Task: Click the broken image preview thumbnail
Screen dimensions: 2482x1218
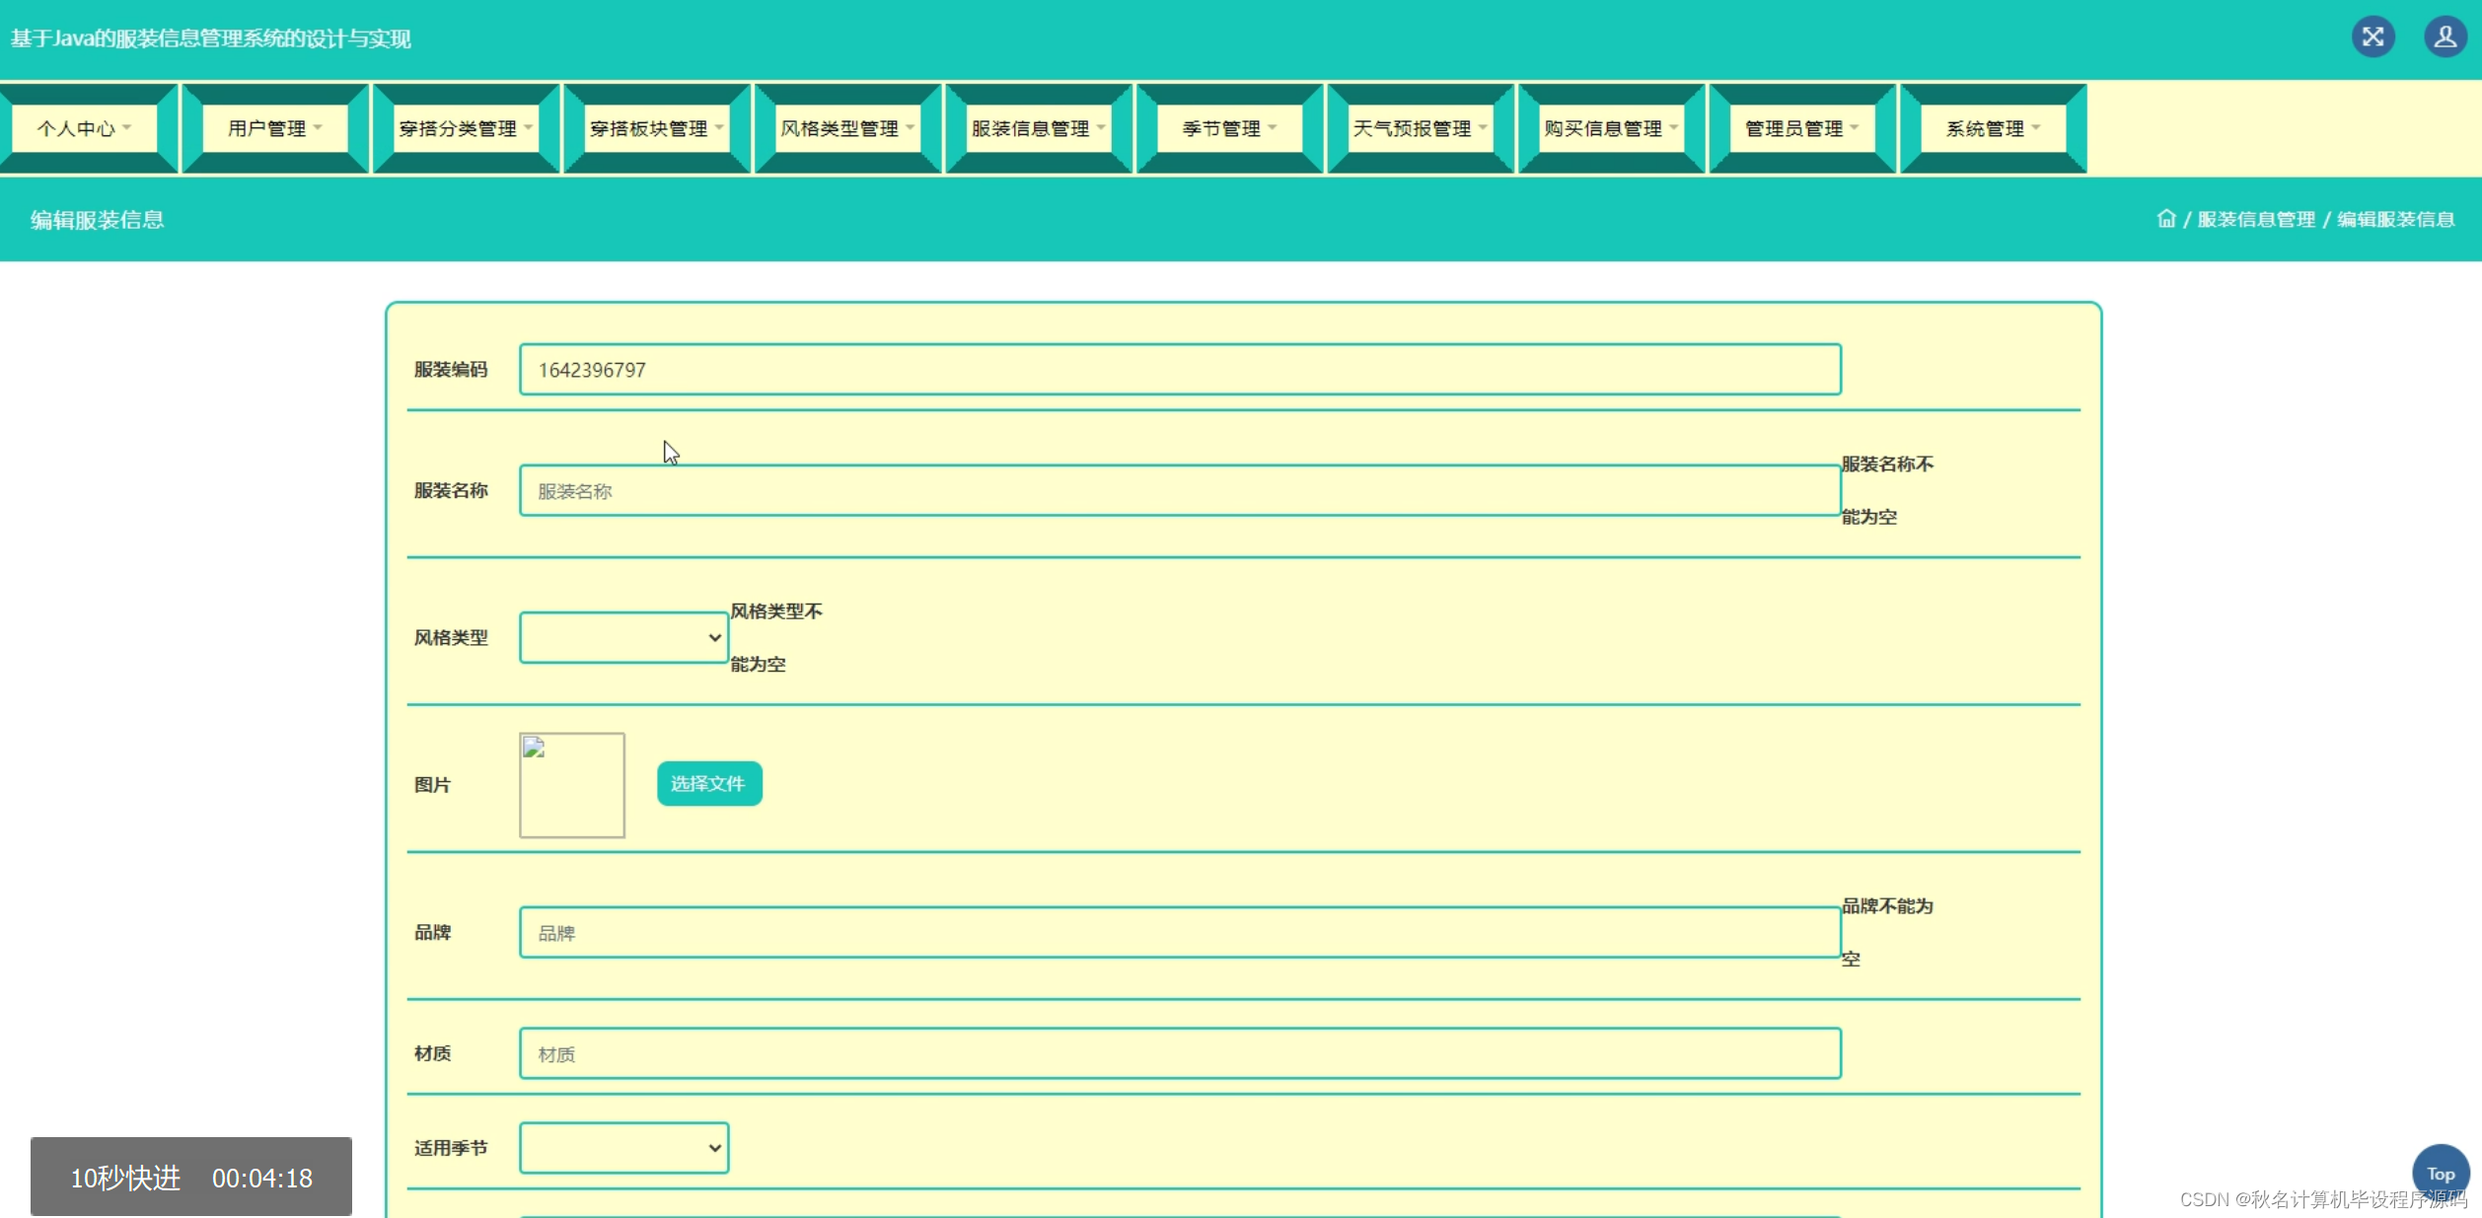Action: pos(572,785)
